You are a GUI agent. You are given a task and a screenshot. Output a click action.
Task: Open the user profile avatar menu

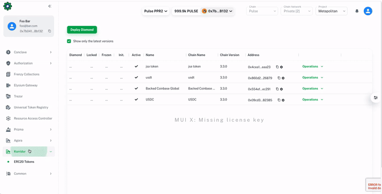(368, 11)
